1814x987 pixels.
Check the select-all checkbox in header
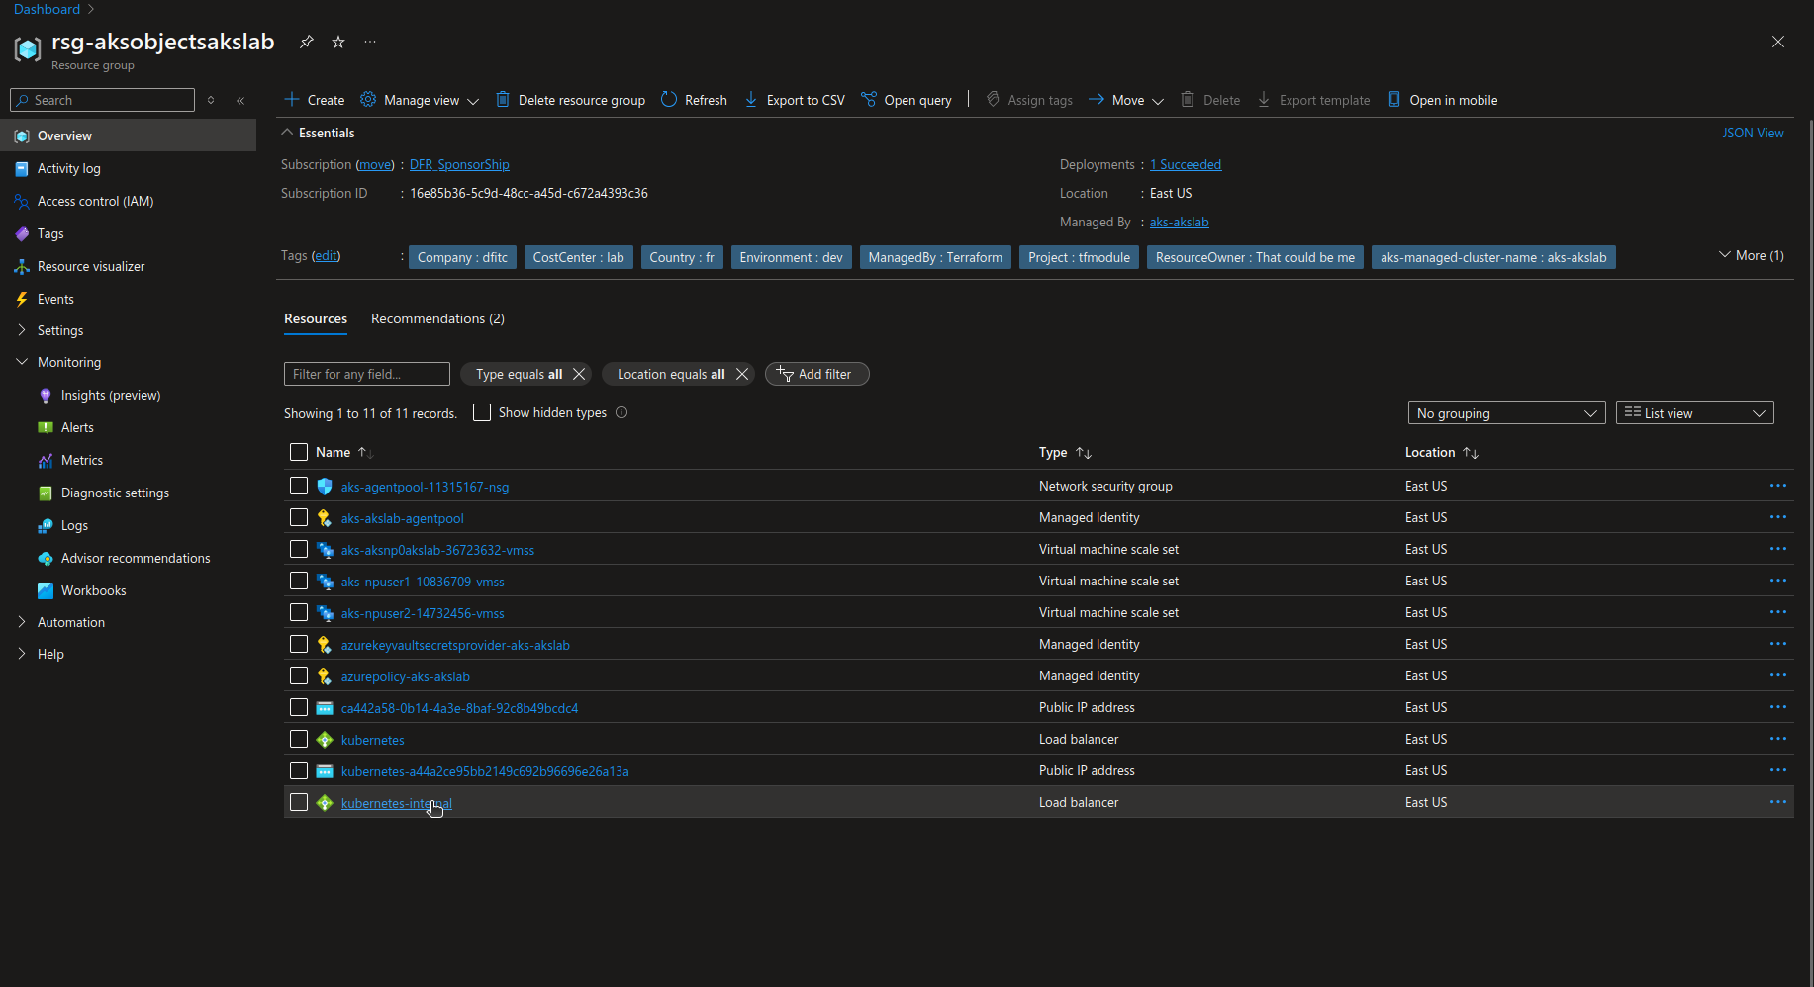(299, 452)
